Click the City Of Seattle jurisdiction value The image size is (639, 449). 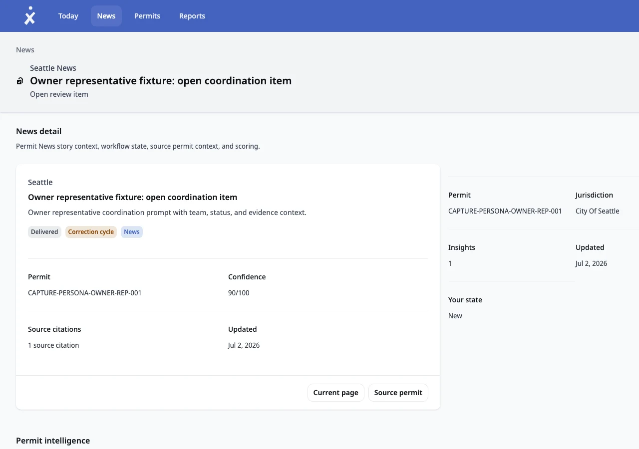[x=598, y=211]
